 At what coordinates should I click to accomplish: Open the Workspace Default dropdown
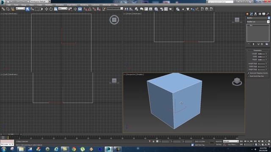coord(41,2)
